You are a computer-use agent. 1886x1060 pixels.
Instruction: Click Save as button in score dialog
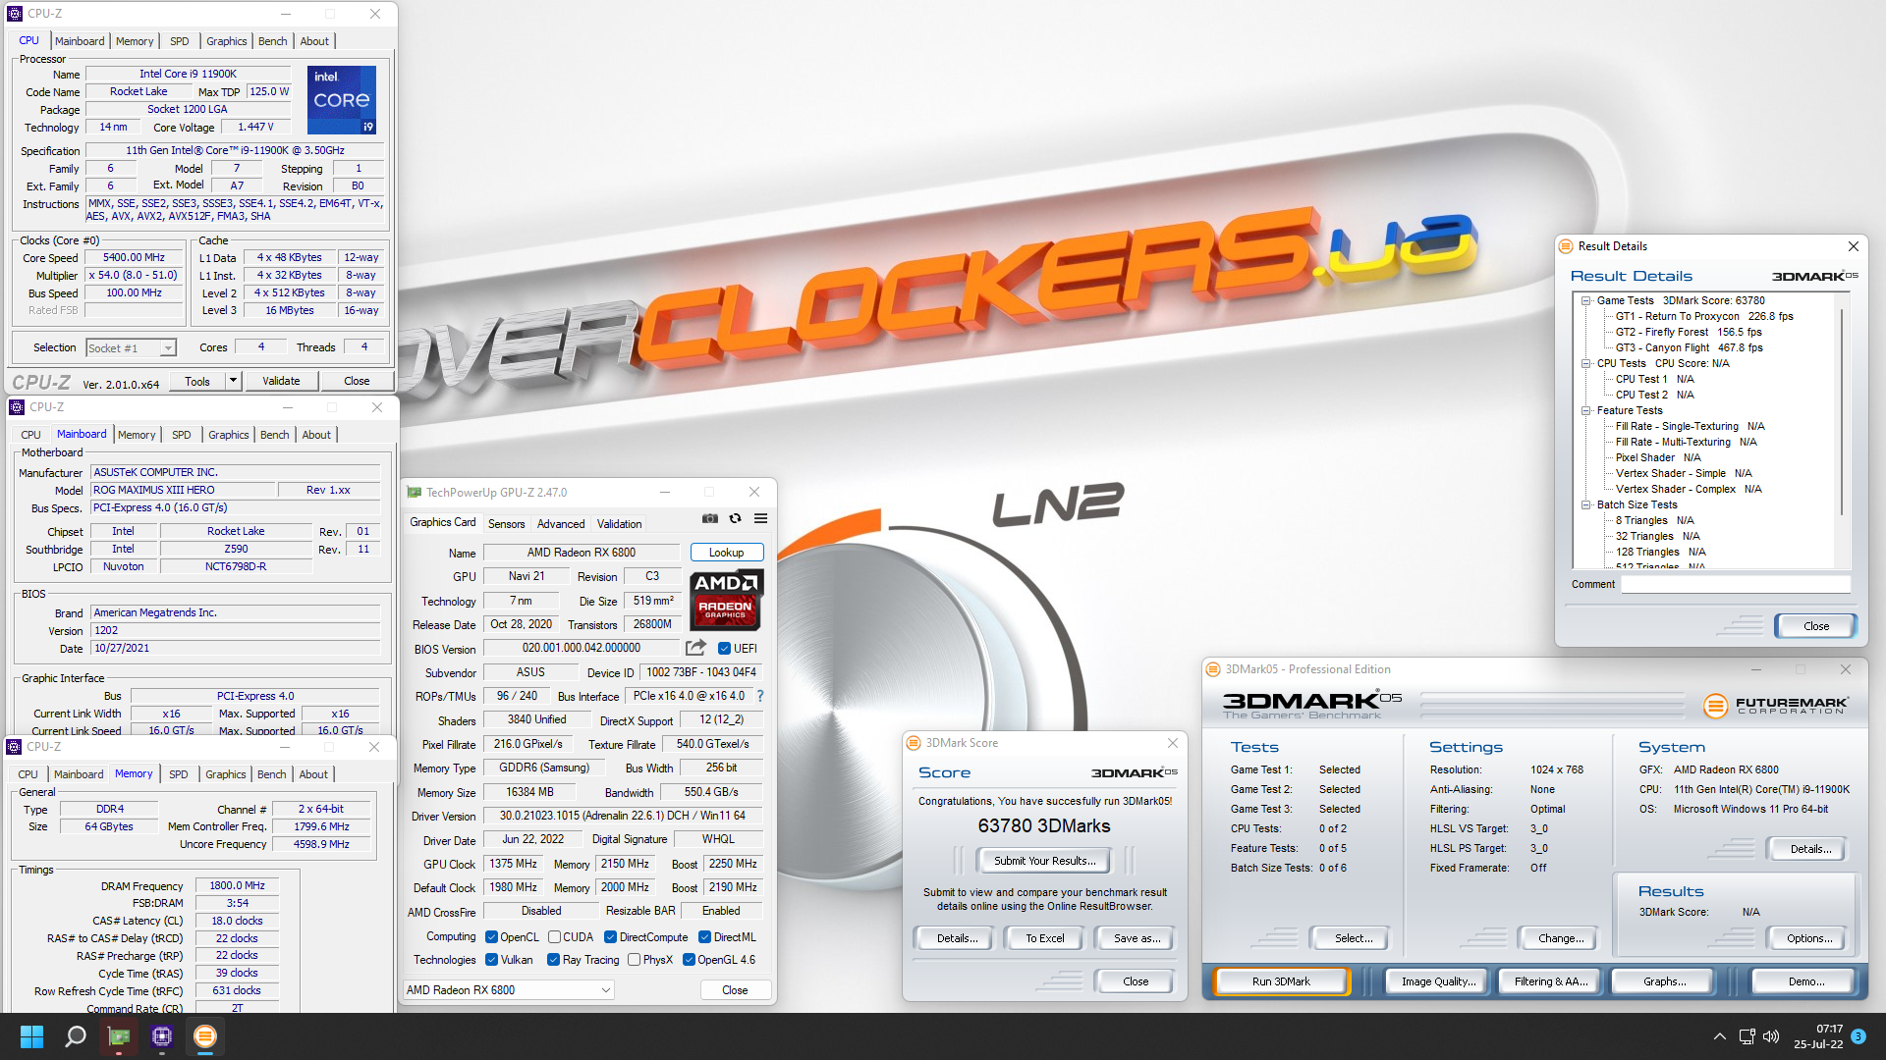tap(1137, 938)
